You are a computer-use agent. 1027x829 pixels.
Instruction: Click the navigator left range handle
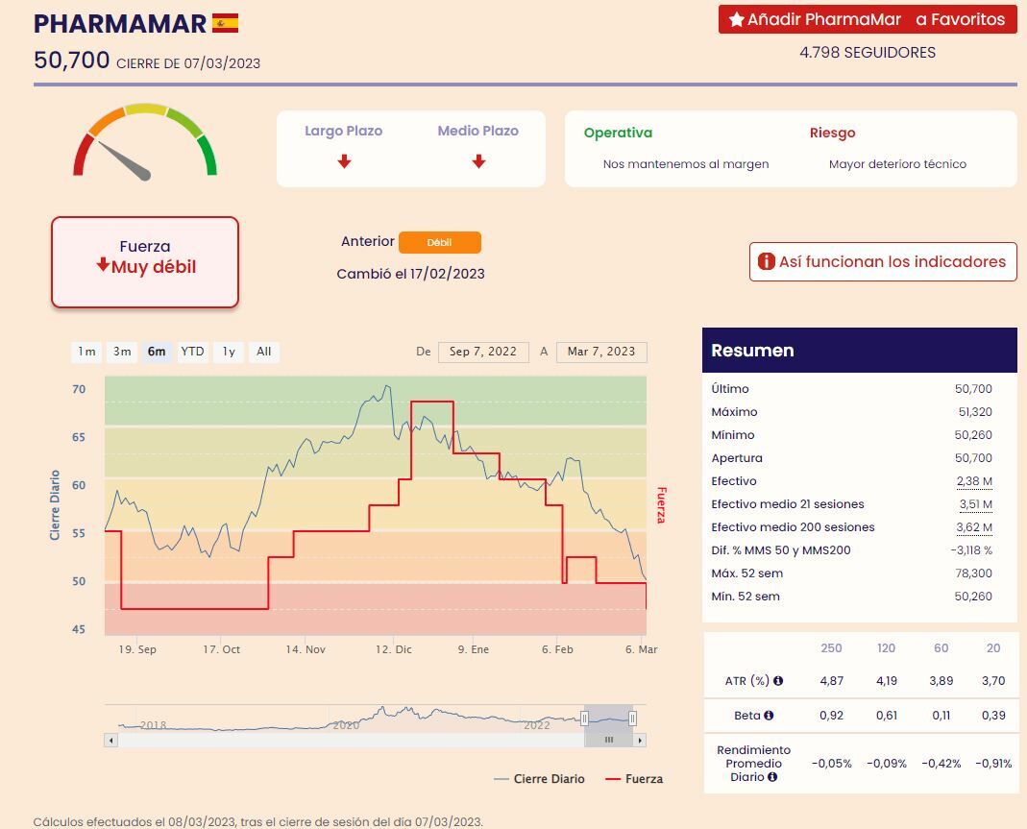coord(584,719)
